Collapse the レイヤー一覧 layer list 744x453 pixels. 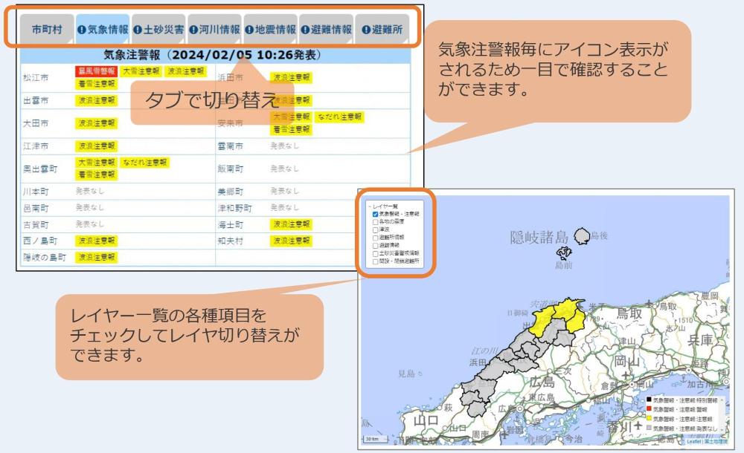coord(370,206)
